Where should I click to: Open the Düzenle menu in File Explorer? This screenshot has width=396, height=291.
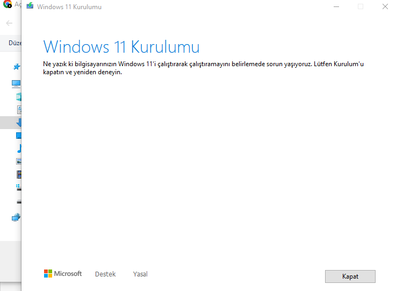[x=15, y=43]
